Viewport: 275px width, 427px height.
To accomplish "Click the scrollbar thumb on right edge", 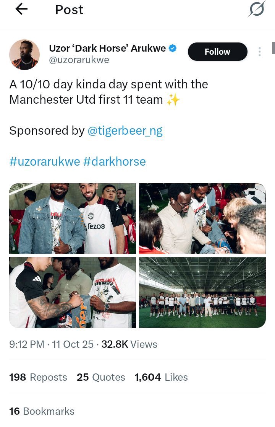I will pos(273,48).
